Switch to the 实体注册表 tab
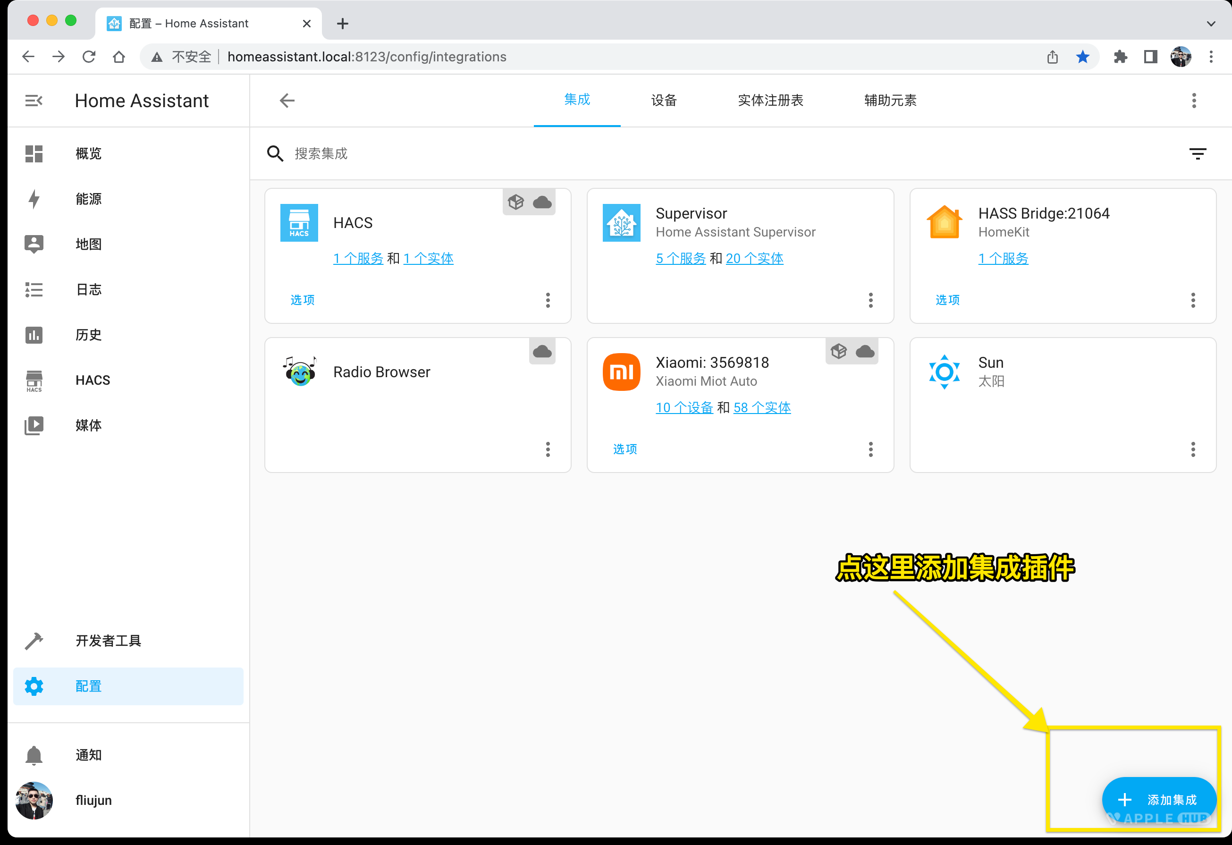This screenshot has height=845, width=1232. (x=770, y=101)
